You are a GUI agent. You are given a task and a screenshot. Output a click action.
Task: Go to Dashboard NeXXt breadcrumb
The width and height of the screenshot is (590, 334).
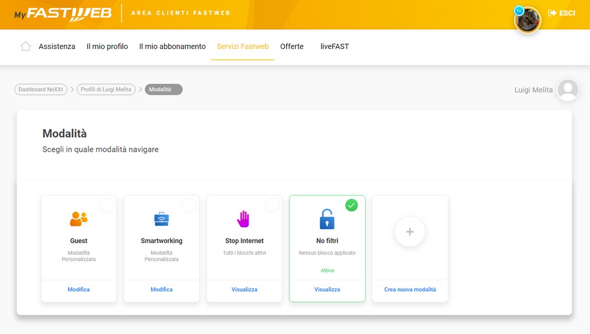click(41, 89)
